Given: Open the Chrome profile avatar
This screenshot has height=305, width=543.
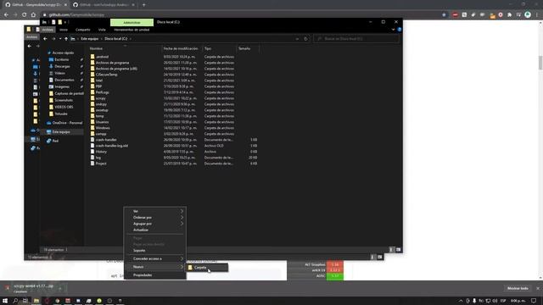Looking at the screenshot, I should point(528,15).
